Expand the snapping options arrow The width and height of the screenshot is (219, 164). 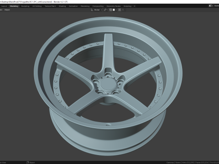[116, 10]
